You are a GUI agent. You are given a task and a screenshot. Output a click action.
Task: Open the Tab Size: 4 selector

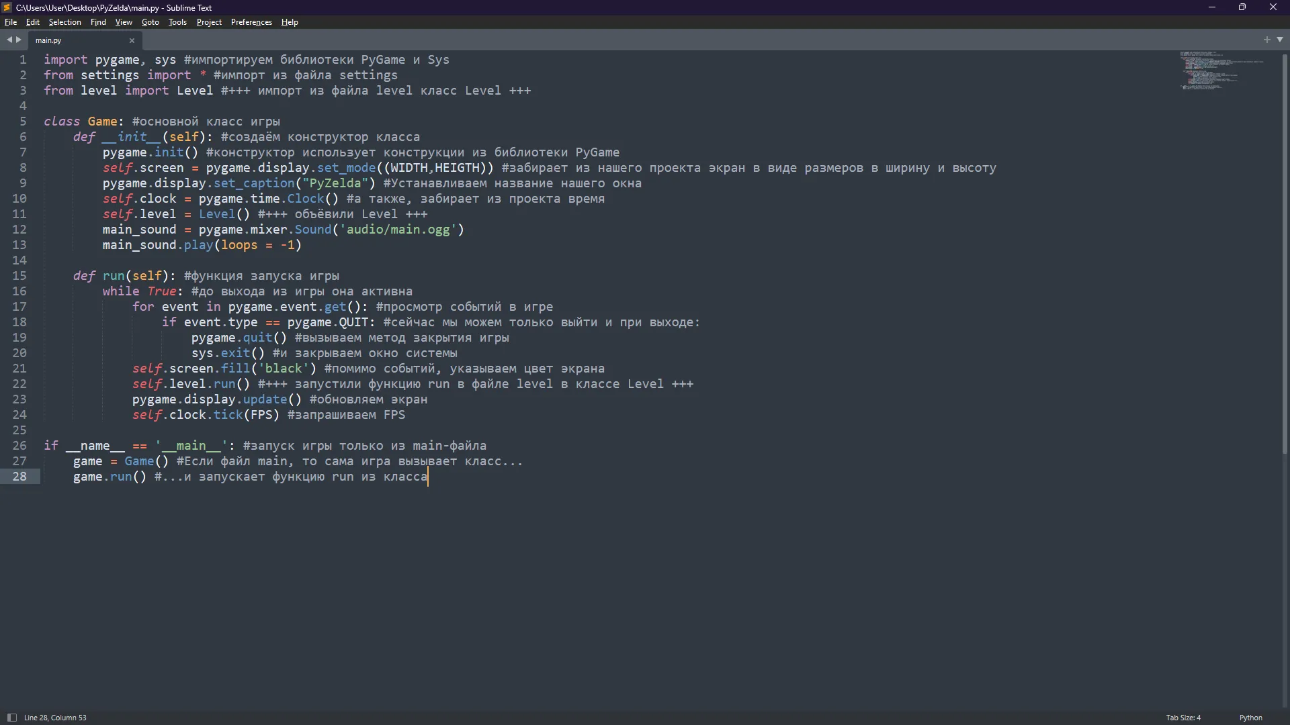(x=1182, y=718)
